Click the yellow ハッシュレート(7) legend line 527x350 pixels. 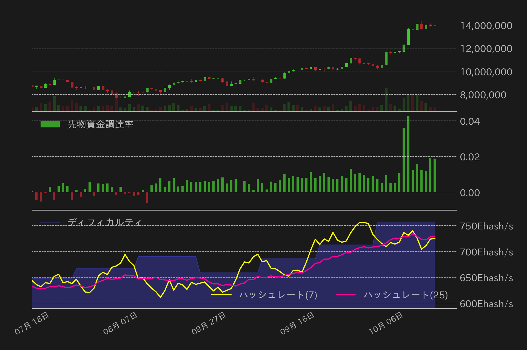[221, 294]
